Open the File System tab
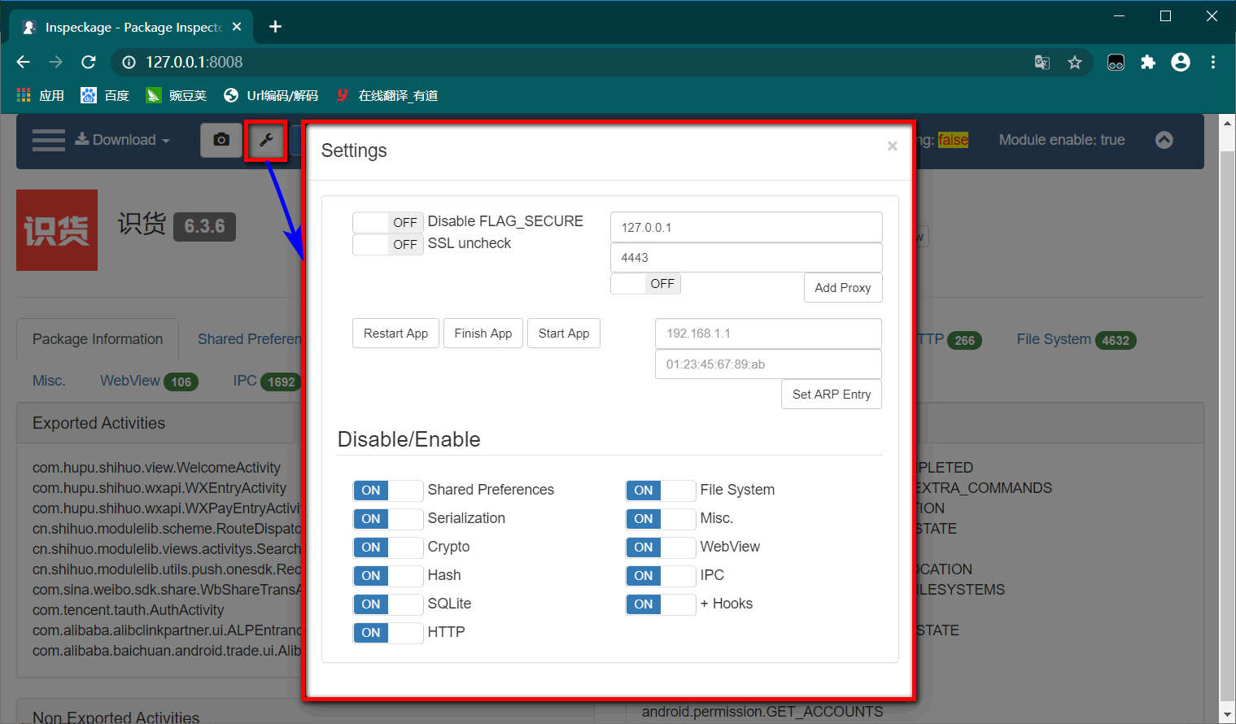This screenshot has height=724, width=1236. tap(1054, 339)
